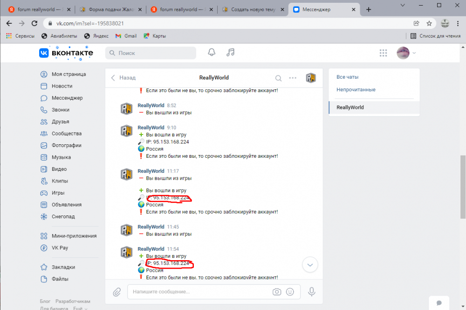Click the ReallyWorld sender name at 11:45
This screenshot has height=310, width=466.
(x=151, y=227)
